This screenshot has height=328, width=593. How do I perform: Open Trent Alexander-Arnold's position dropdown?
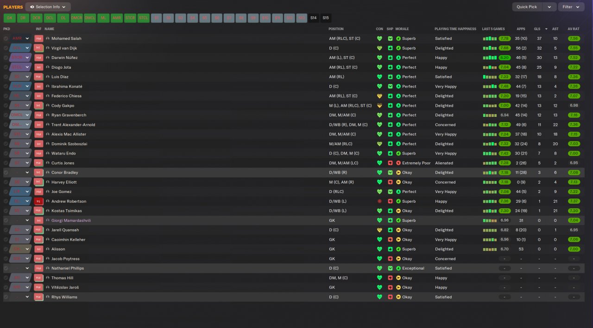[x=20, y=125]
